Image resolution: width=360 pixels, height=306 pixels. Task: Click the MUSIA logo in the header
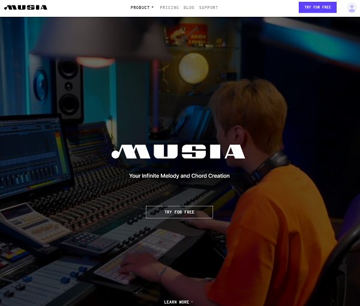(x=25, y=8)
